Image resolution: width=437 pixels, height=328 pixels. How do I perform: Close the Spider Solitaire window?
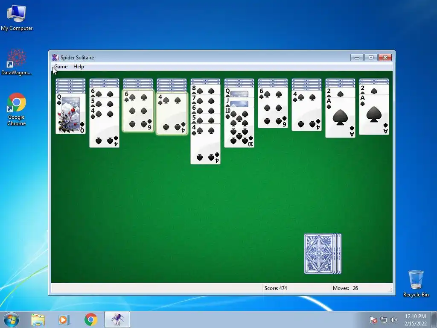385,58
